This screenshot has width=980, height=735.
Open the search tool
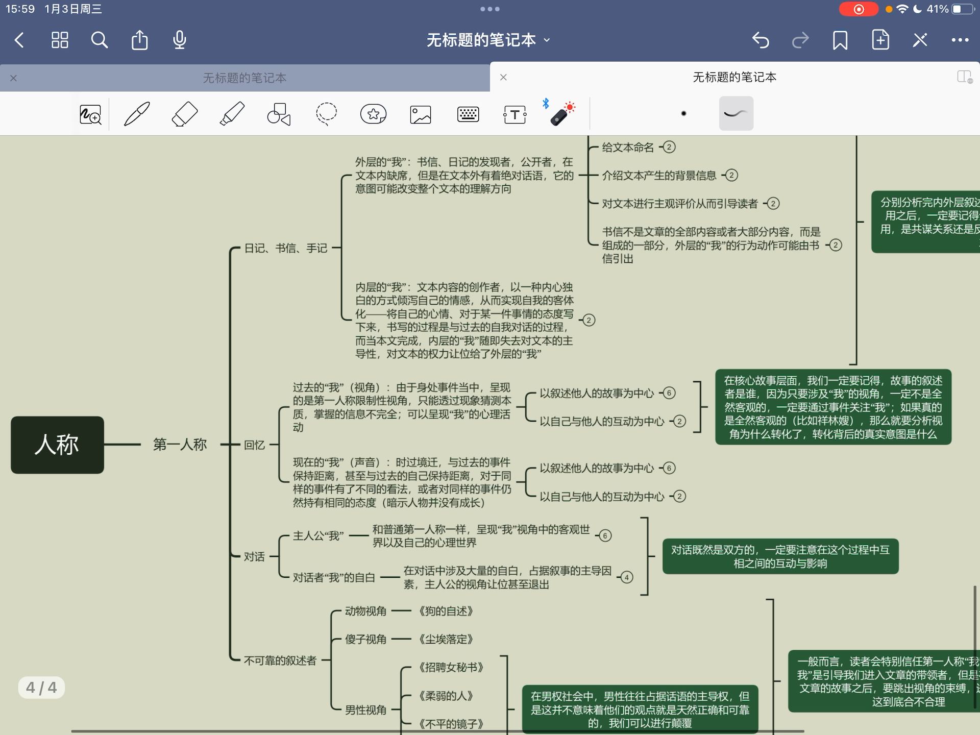pyautogui.click(x=100, y=40)
